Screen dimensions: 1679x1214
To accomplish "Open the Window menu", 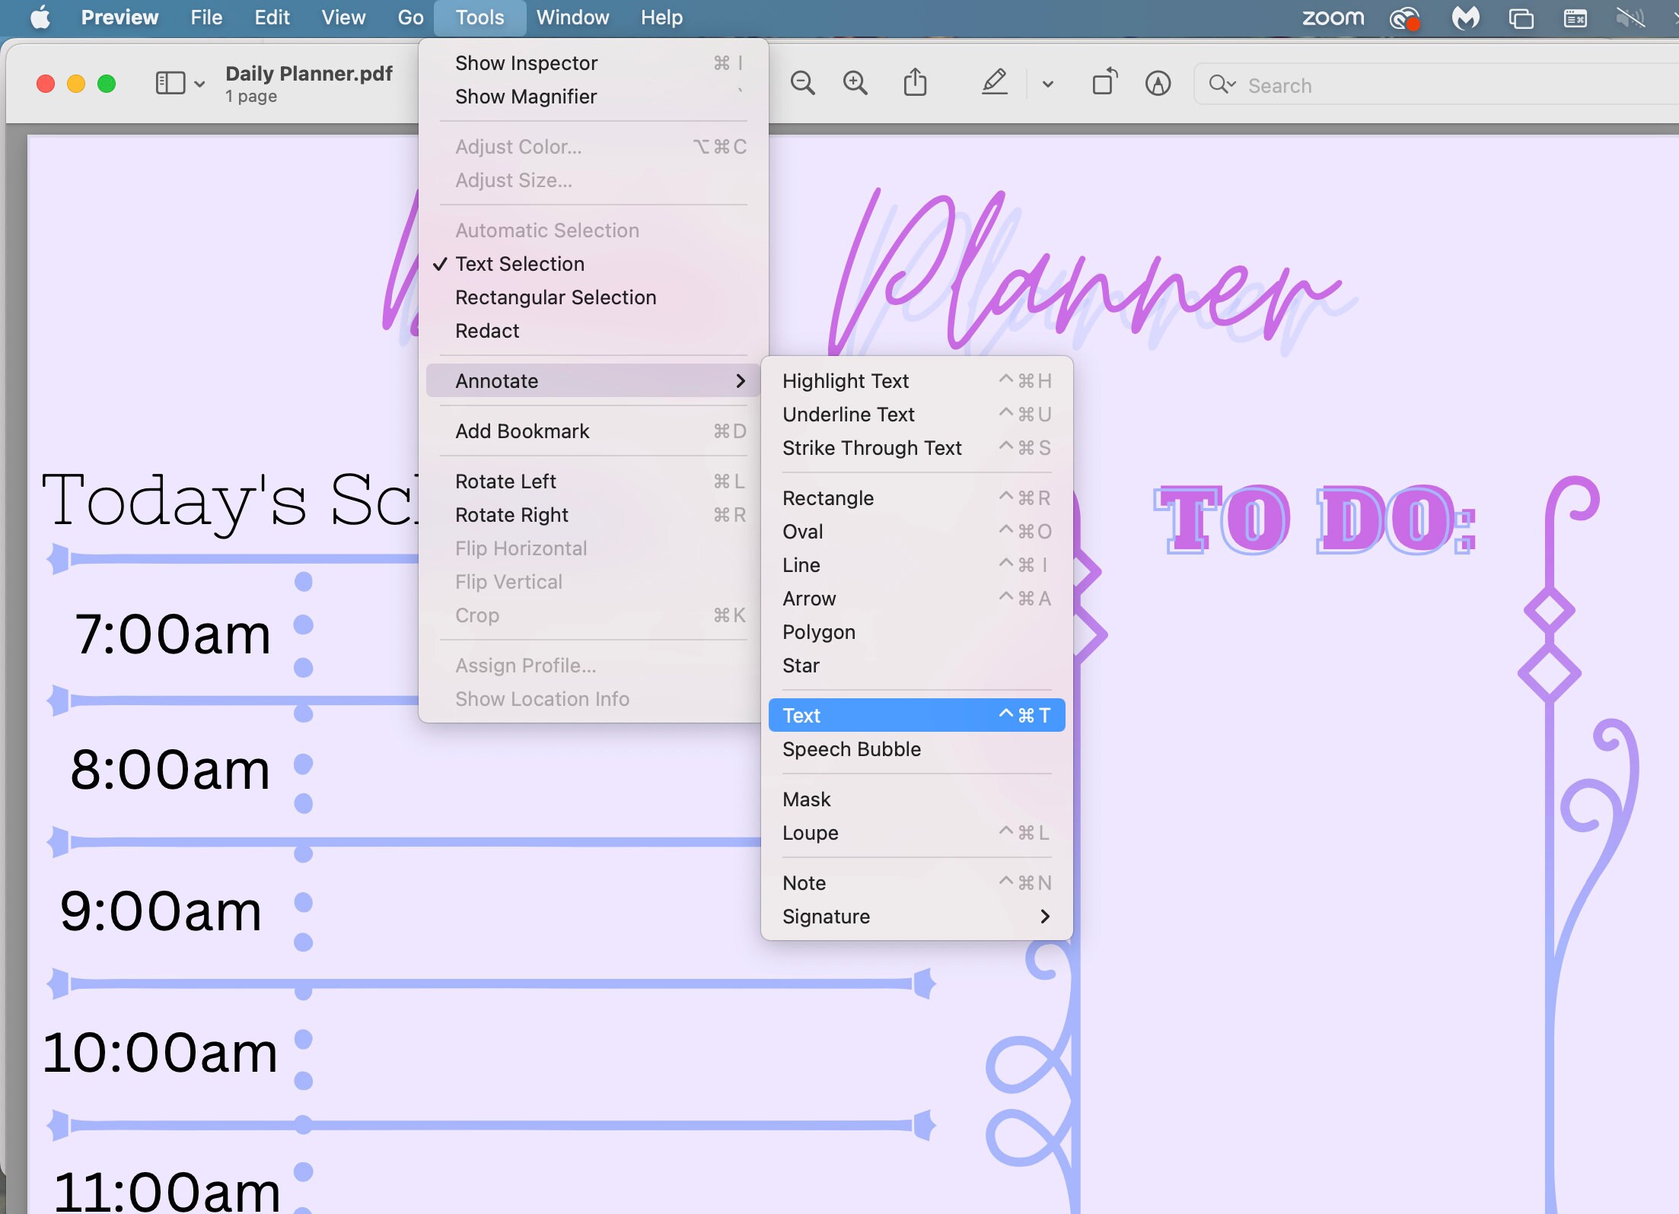I will pos(572,17).
